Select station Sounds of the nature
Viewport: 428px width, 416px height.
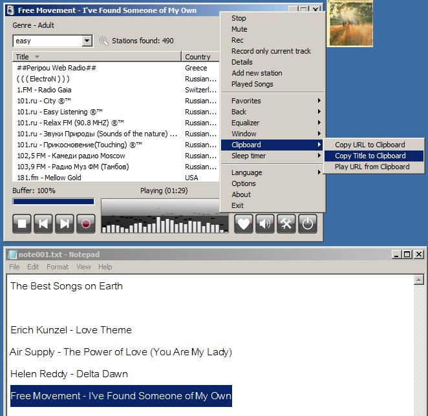pyautogui.click(x=116, y=134)
